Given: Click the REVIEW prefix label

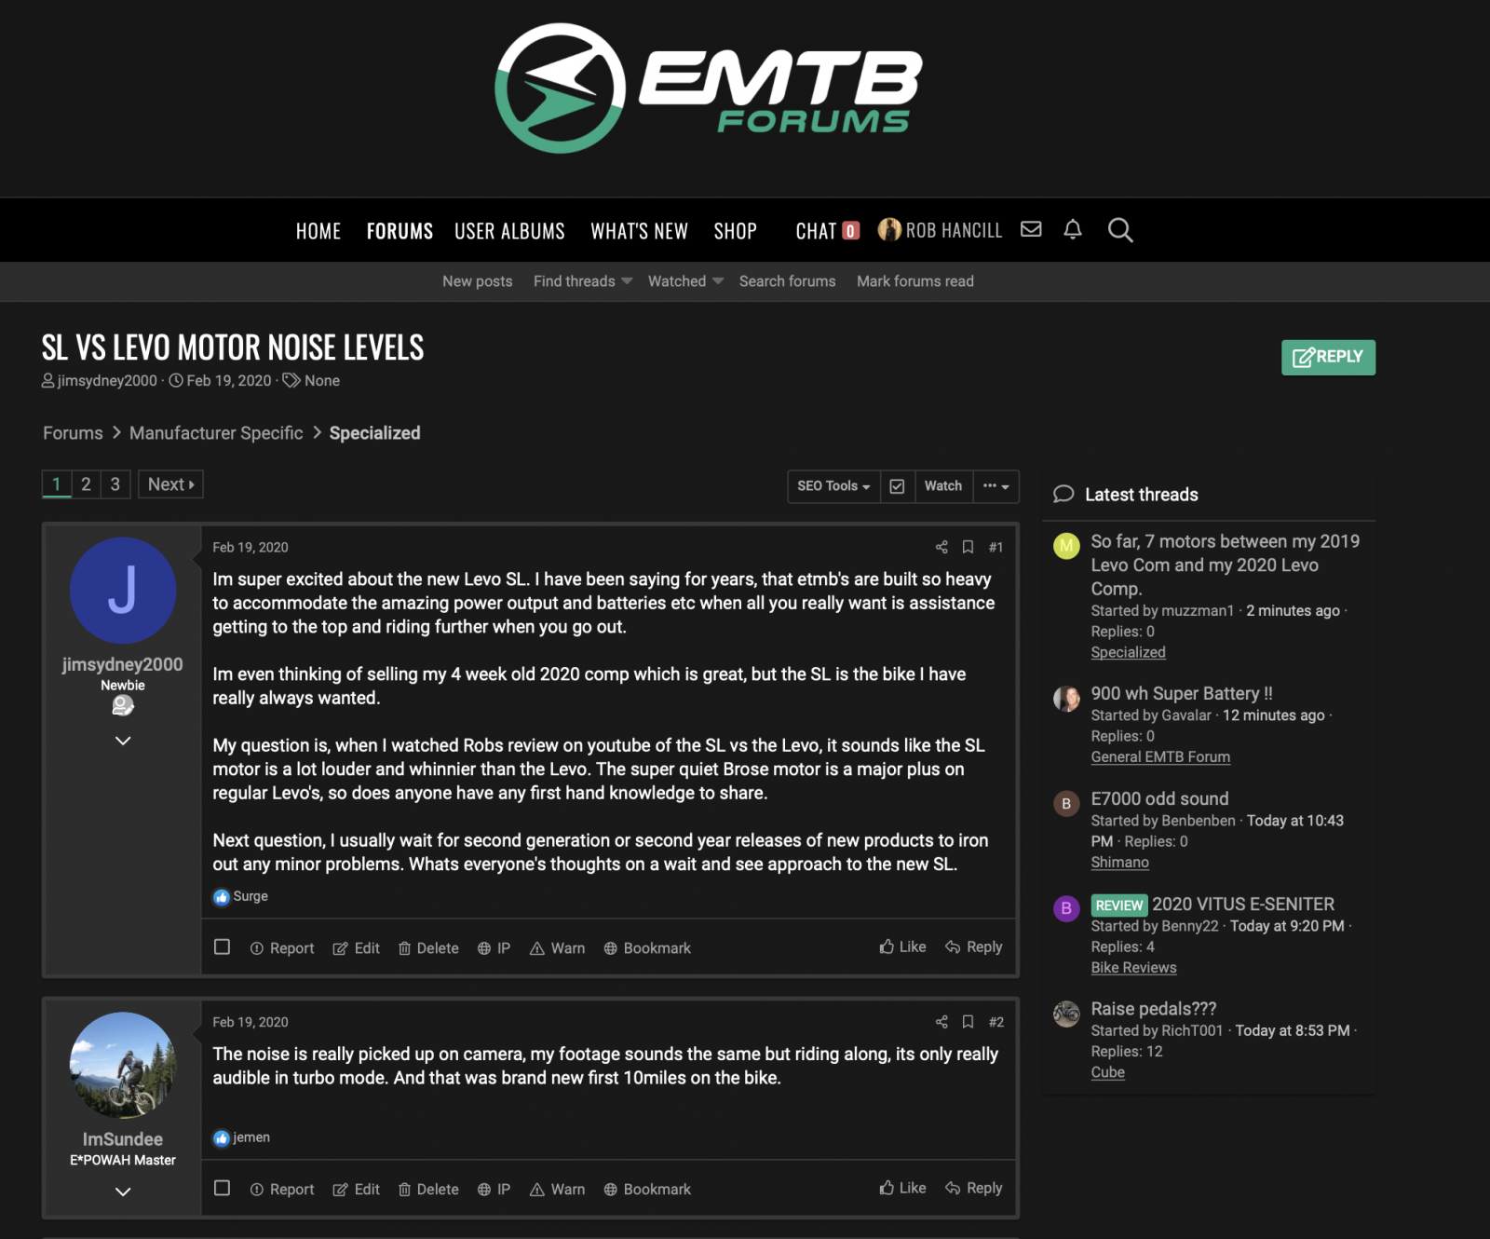Looking at the screenshot, I should (1119, 905).
